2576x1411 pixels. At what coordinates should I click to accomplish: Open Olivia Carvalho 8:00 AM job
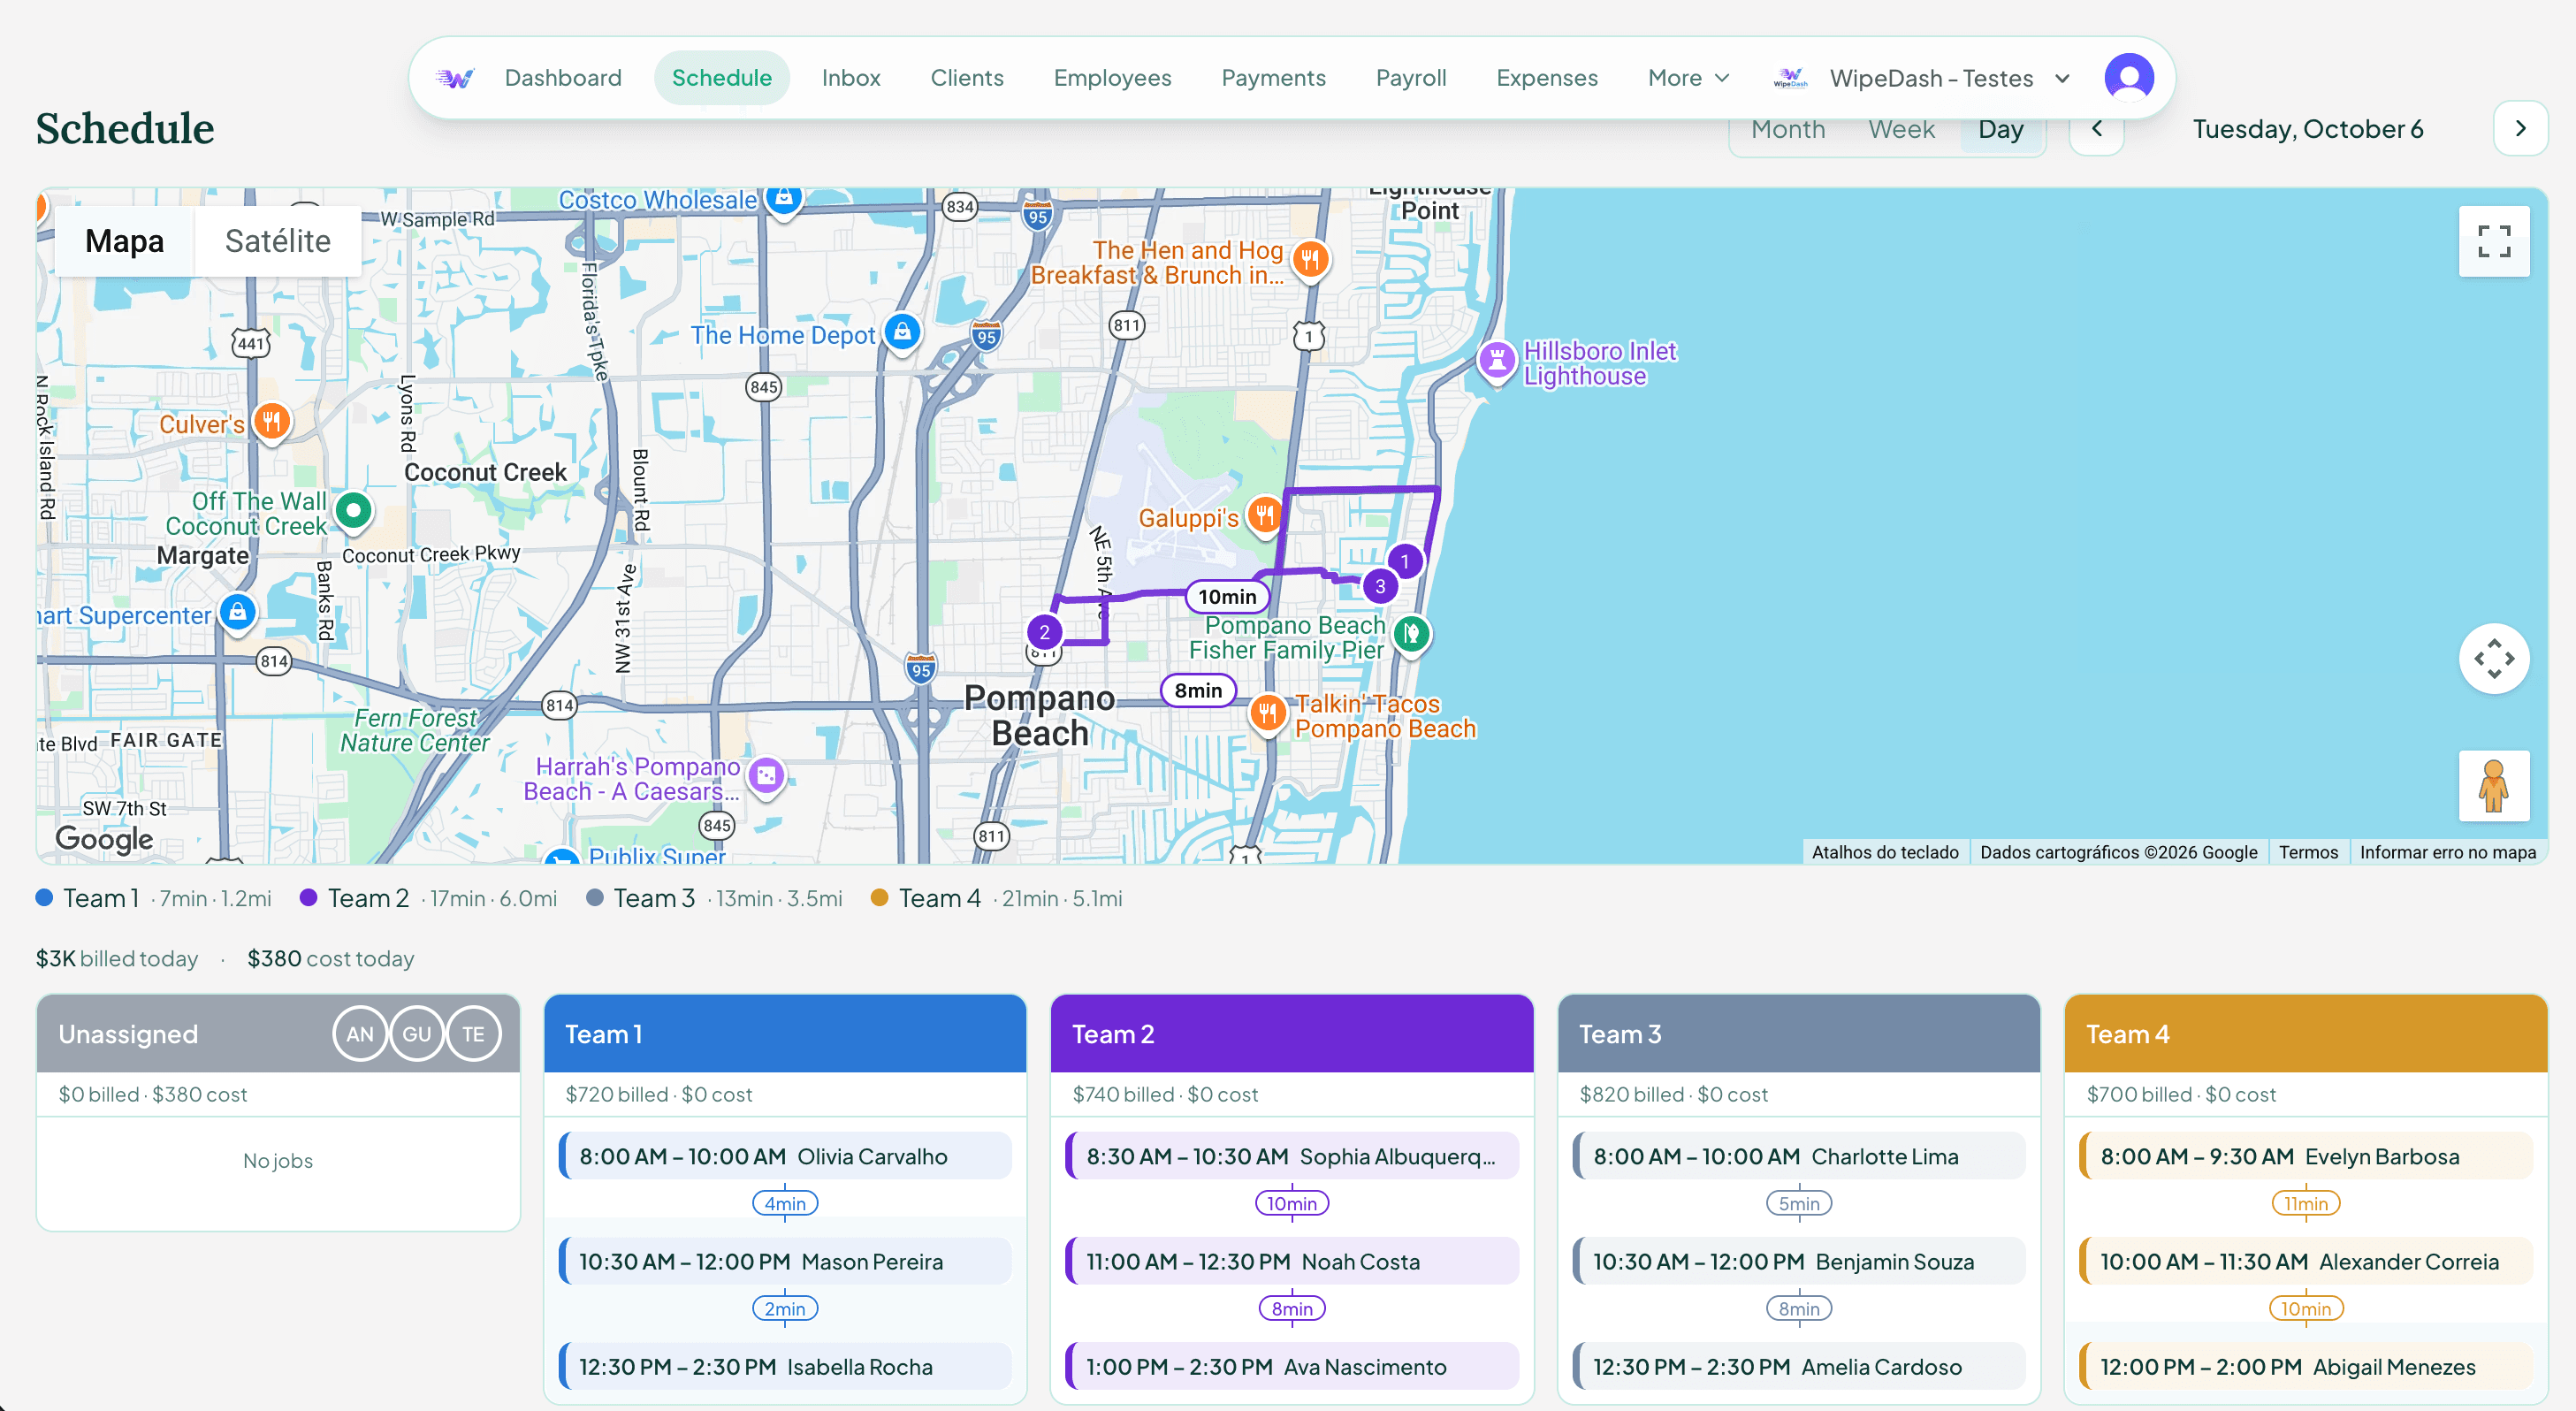(x=785, y=1156)
